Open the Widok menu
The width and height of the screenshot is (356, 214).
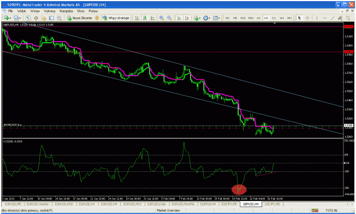(x=22, y=11)
